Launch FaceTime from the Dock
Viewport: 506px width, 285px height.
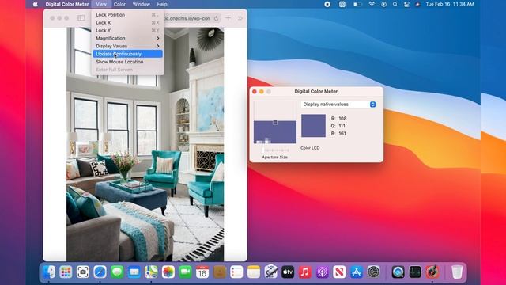click(x=185, y=272)
